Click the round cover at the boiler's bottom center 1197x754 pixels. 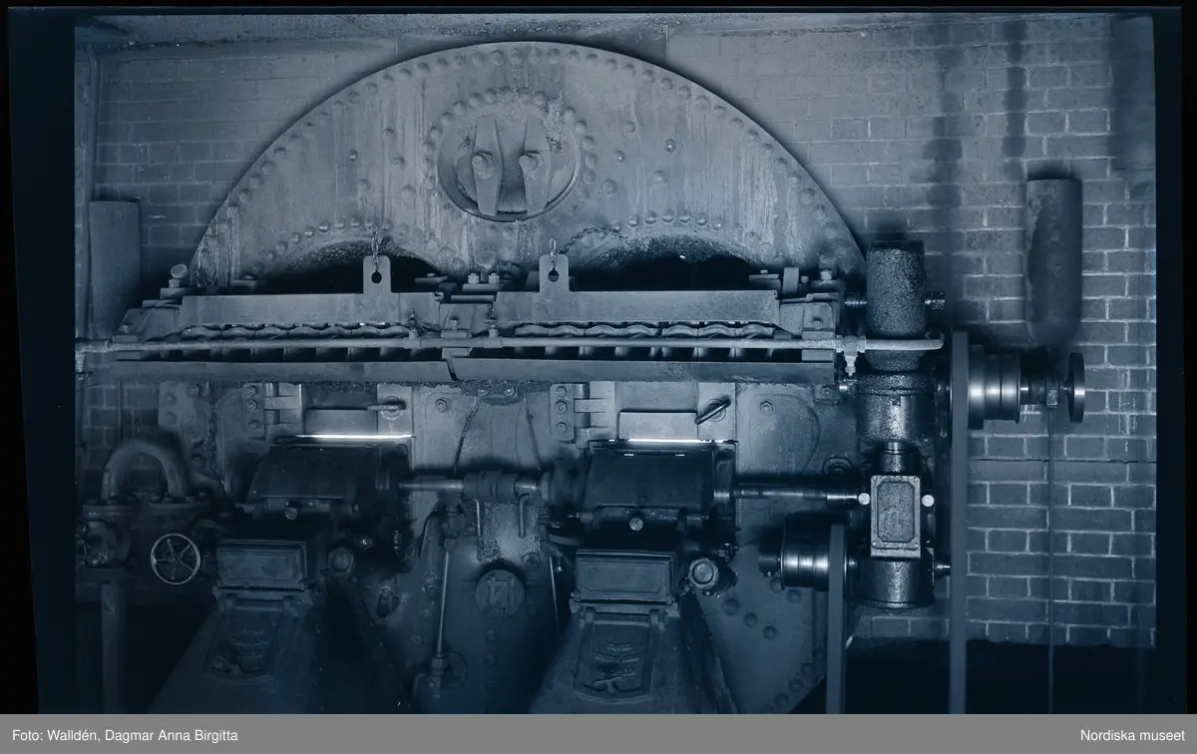pos(499,590)
